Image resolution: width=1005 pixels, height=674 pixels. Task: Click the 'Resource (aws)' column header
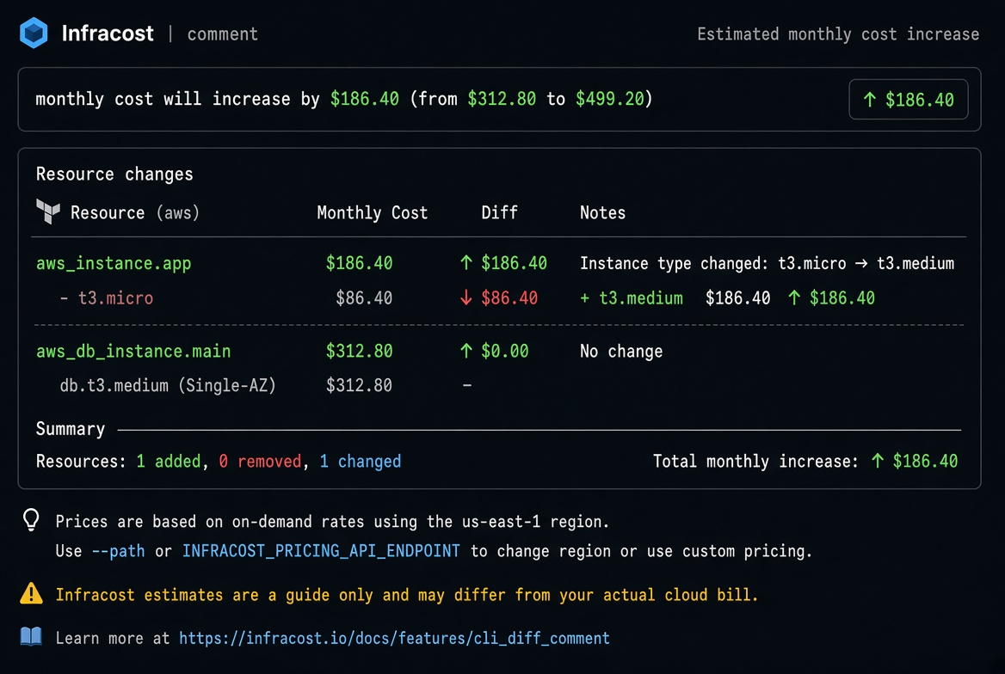pos(134,212)
